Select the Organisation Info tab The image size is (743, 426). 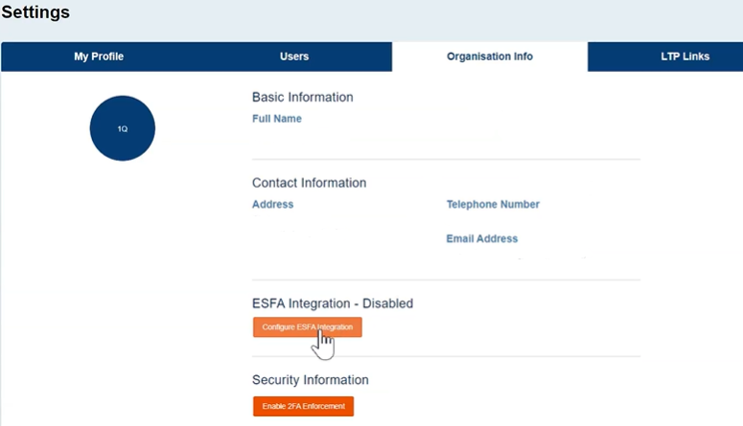(x=490, y=56)
